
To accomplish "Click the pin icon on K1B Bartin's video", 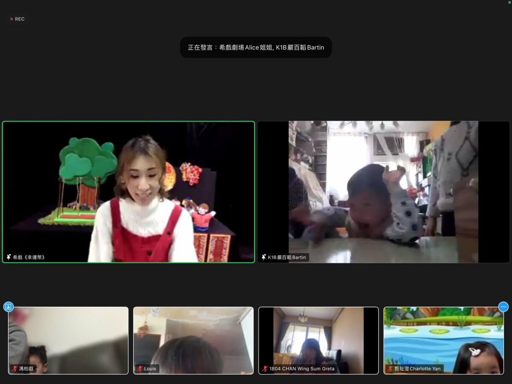I will 264,257.
